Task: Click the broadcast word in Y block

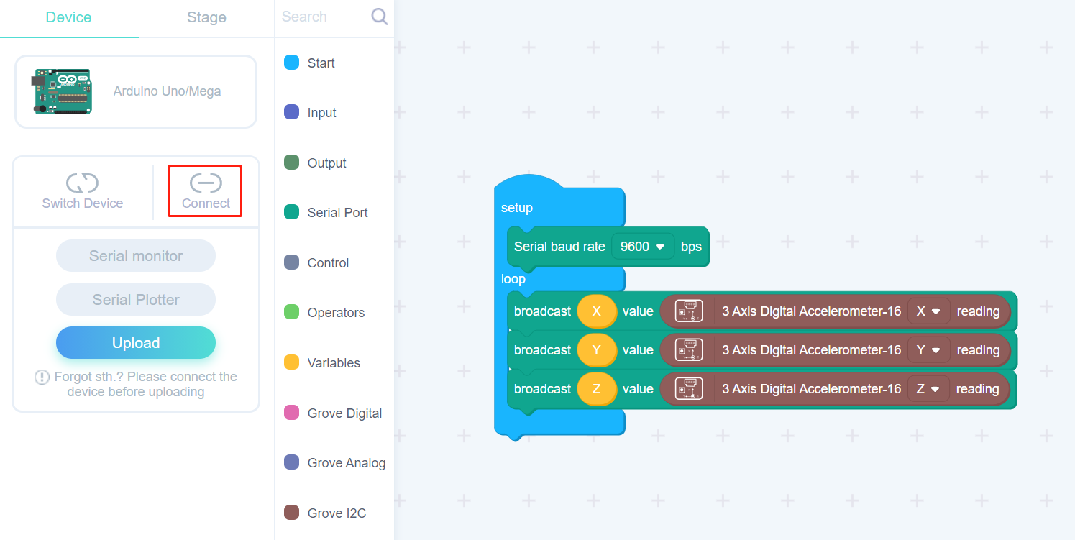Action: coord(542,350)
